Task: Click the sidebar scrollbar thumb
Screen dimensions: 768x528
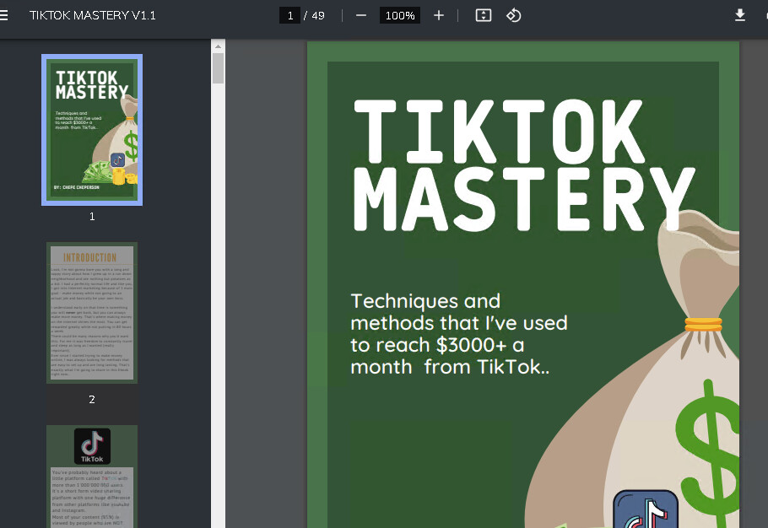Action: (x=218, y=68)
